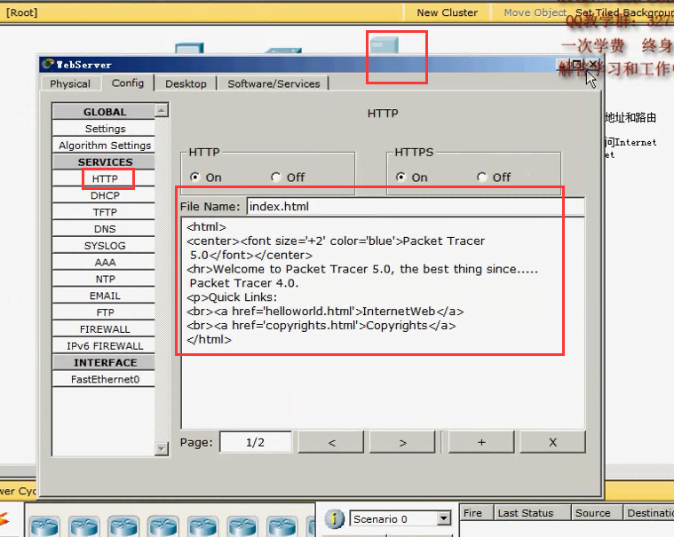Switch to the Config tab
674x537 pixels.
[128, 83]
